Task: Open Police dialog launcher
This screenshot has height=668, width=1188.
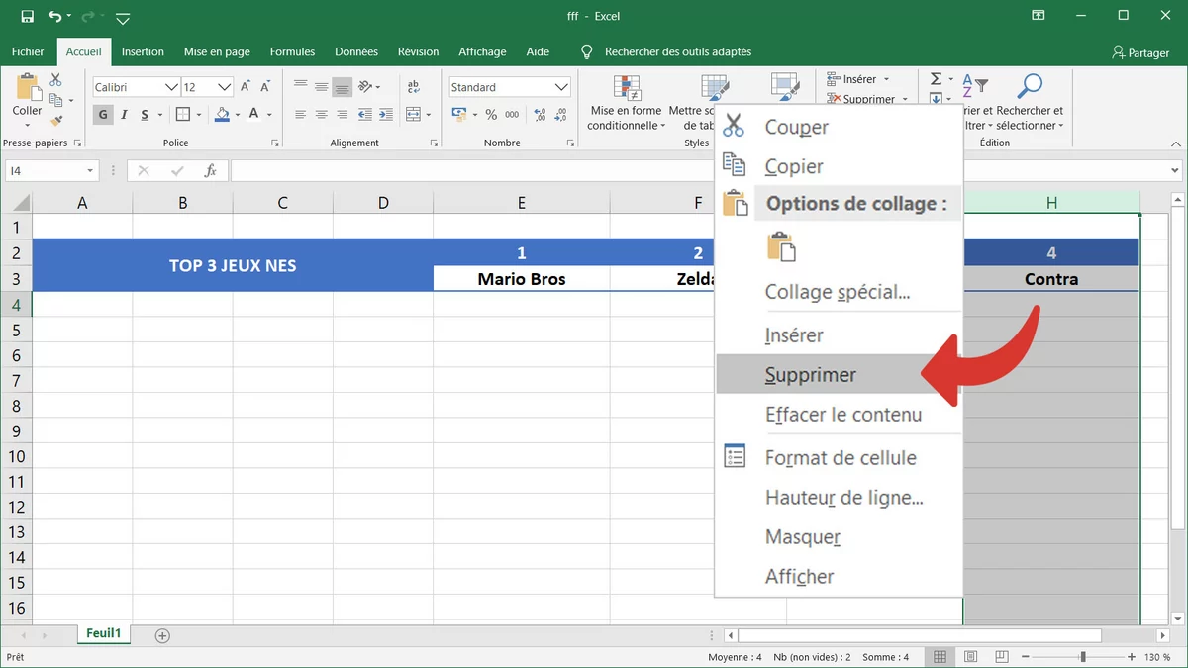Action: [274, 143]
